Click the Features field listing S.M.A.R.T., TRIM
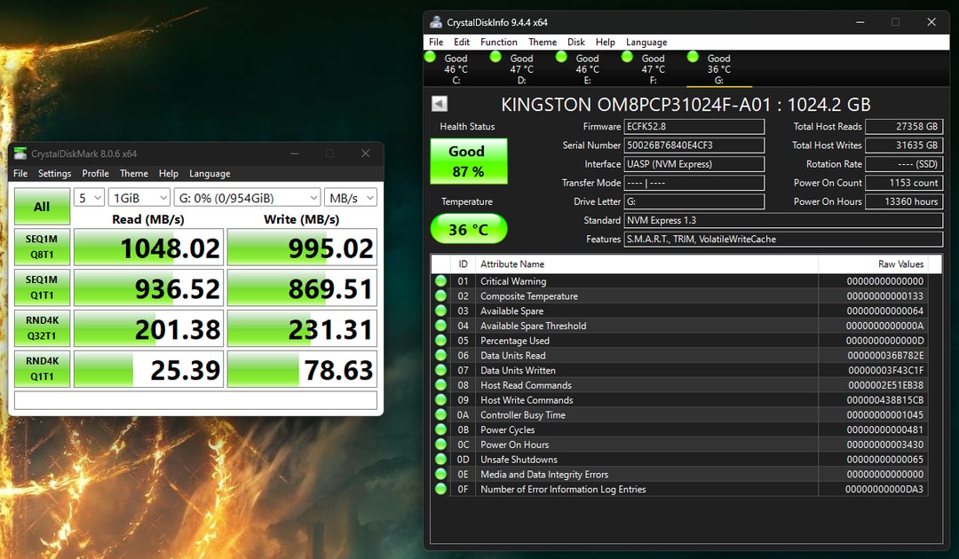This screenshot has width=959, height=559. [783, 239]
